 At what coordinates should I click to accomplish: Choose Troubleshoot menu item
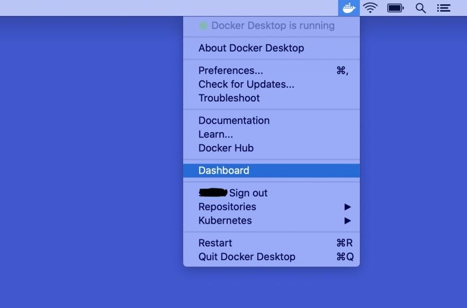coord(271,98)
